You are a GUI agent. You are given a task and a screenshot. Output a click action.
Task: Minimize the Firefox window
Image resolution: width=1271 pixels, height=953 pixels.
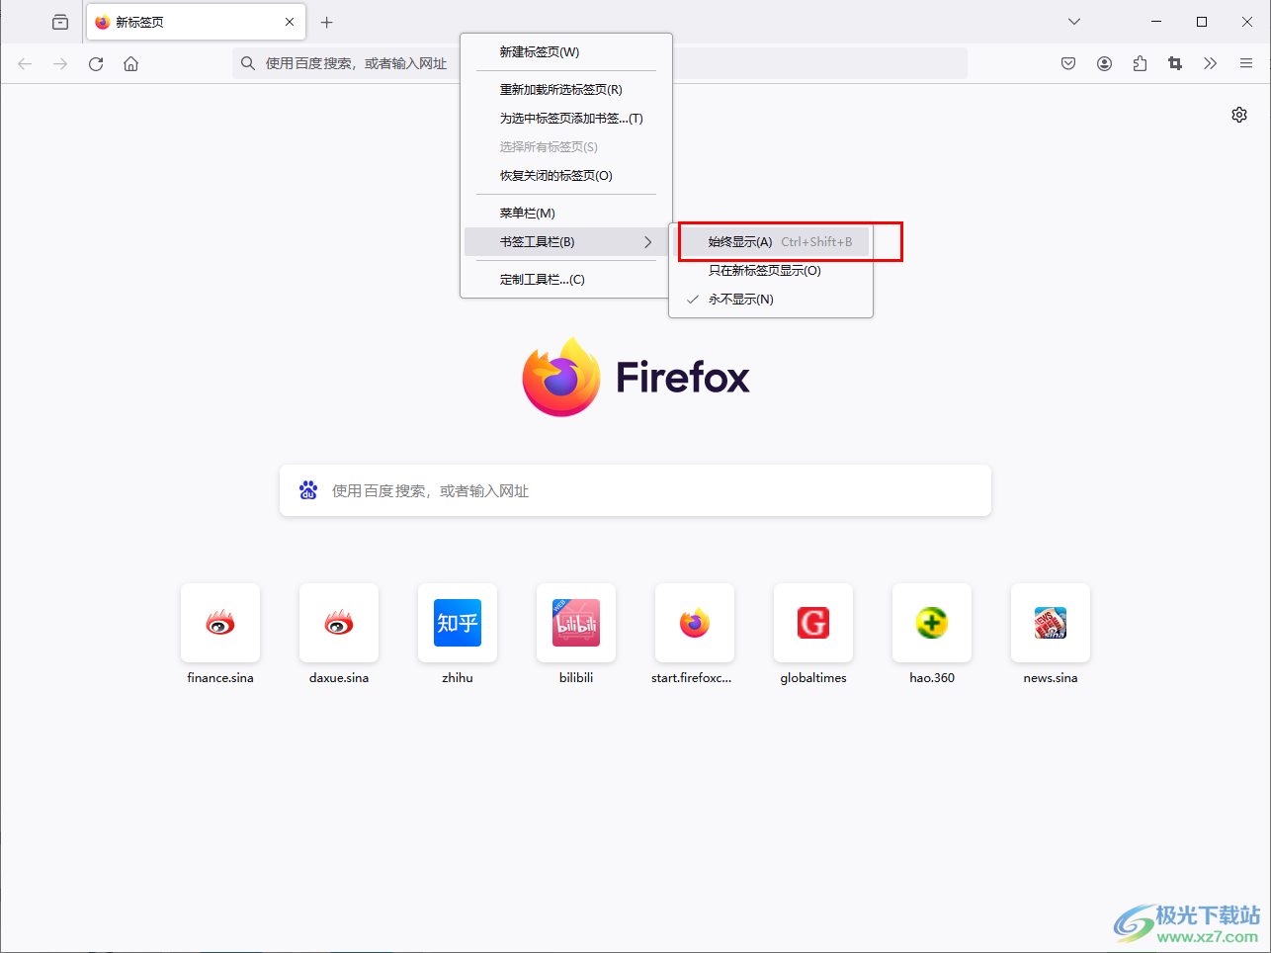click(1156, 22)
